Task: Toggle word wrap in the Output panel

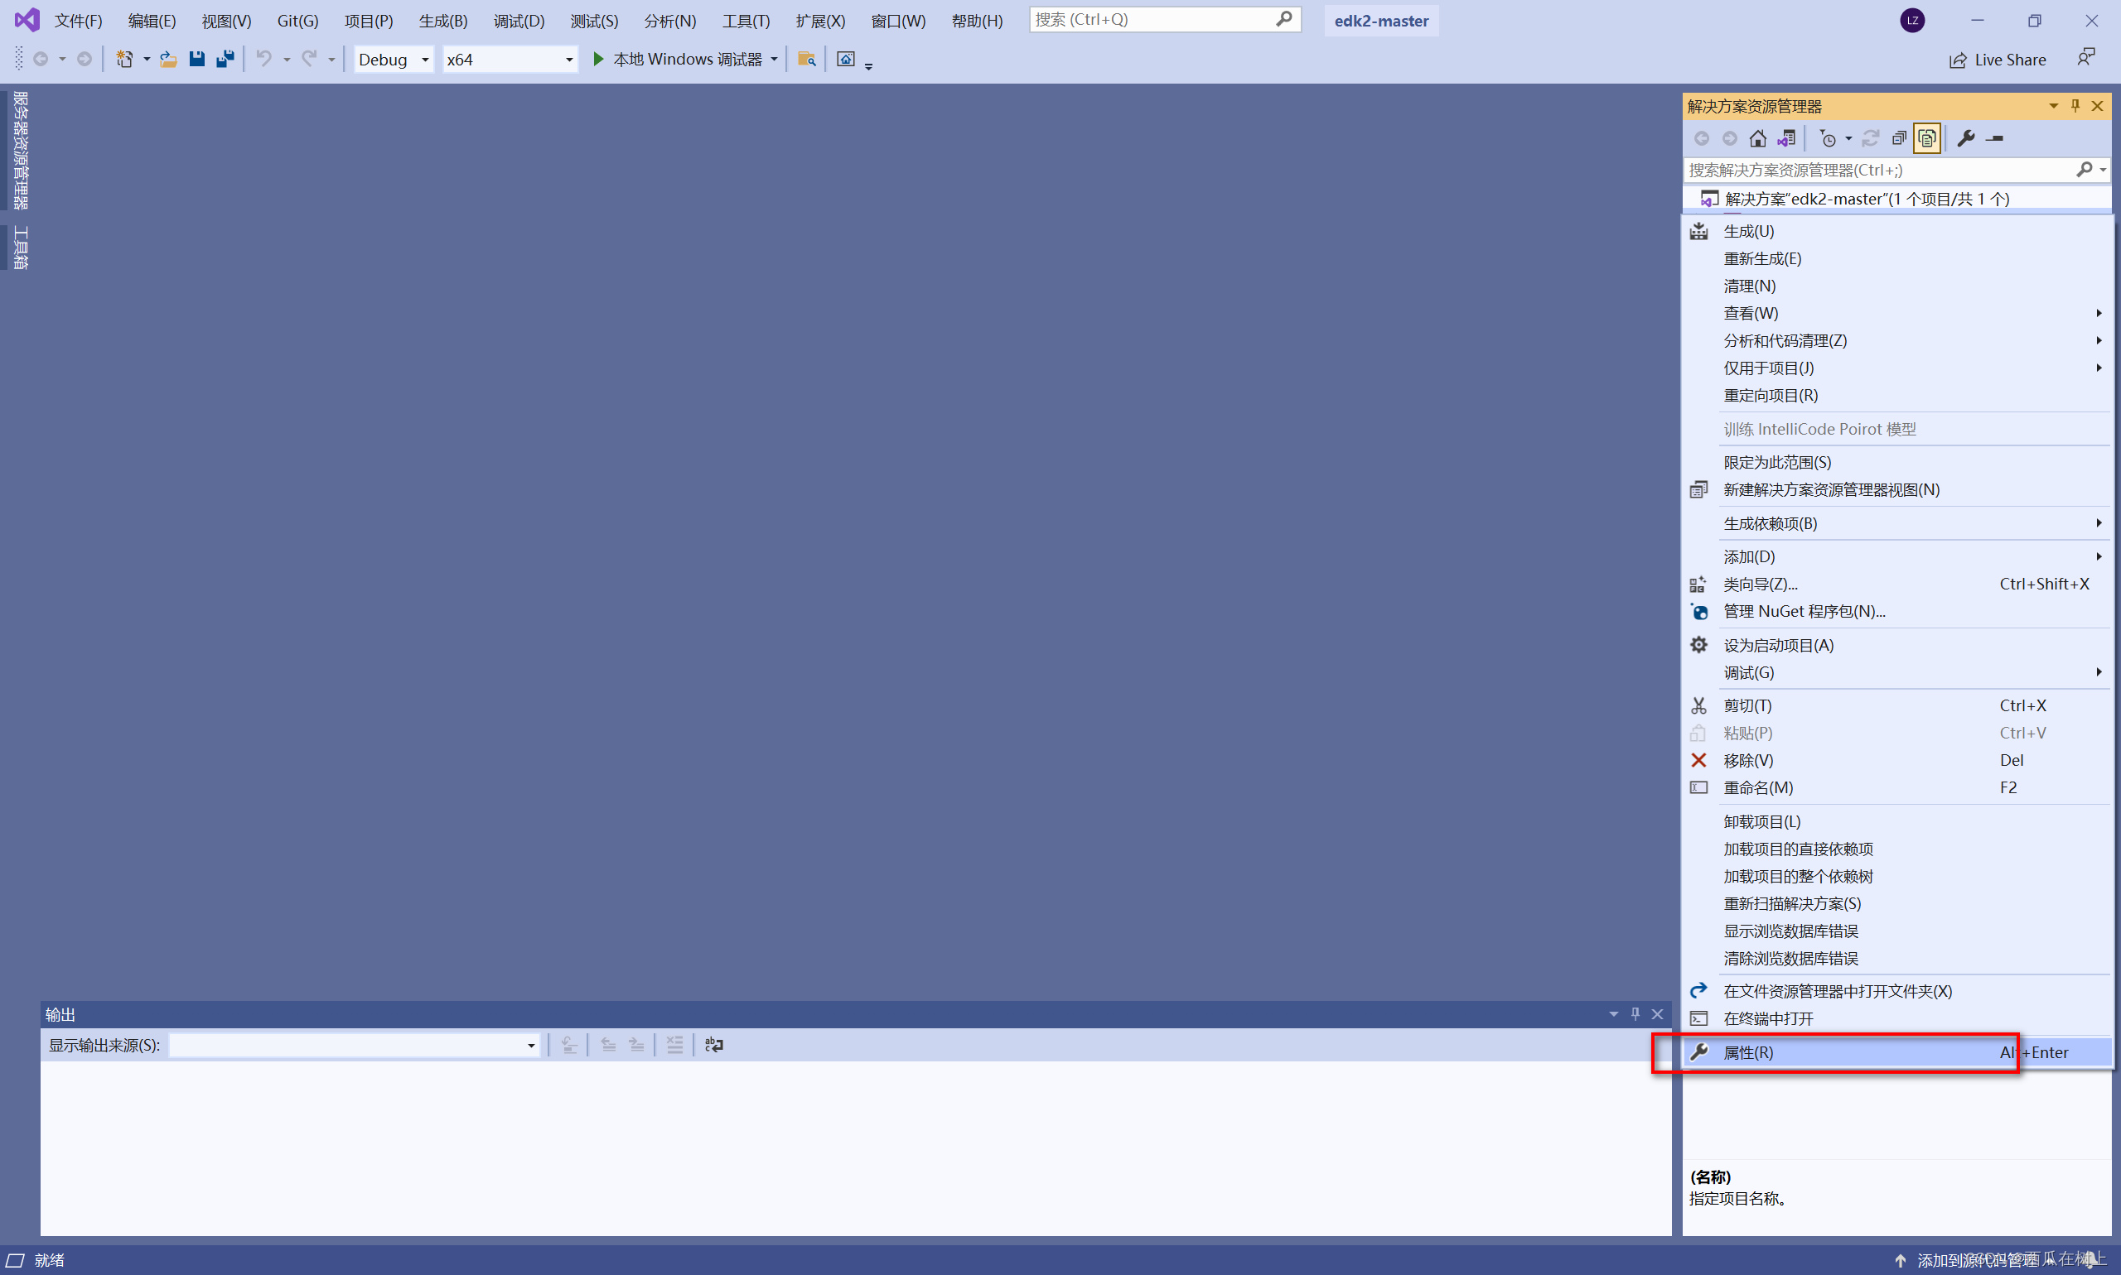Action: click(713, 1045)
